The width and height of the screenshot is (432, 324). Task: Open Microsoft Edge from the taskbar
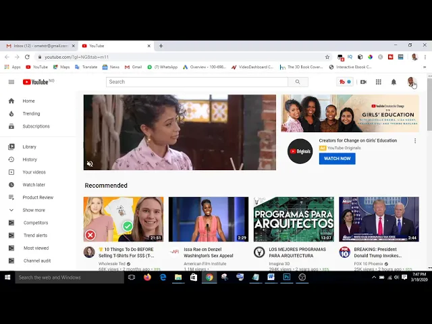(x=163, y=277)
